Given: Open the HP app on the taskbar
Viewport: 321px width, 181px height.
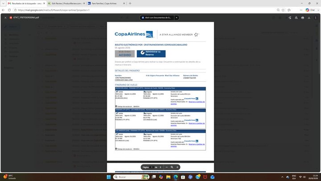Looking at the screenshot, I should click(x=190, y=177).
